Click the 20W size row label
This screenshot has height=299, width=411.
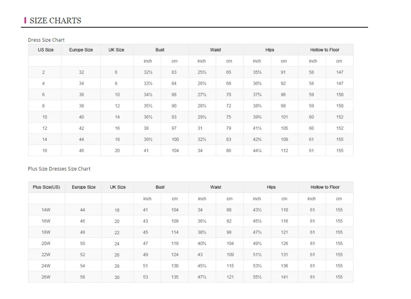click(x=46, y=244)
